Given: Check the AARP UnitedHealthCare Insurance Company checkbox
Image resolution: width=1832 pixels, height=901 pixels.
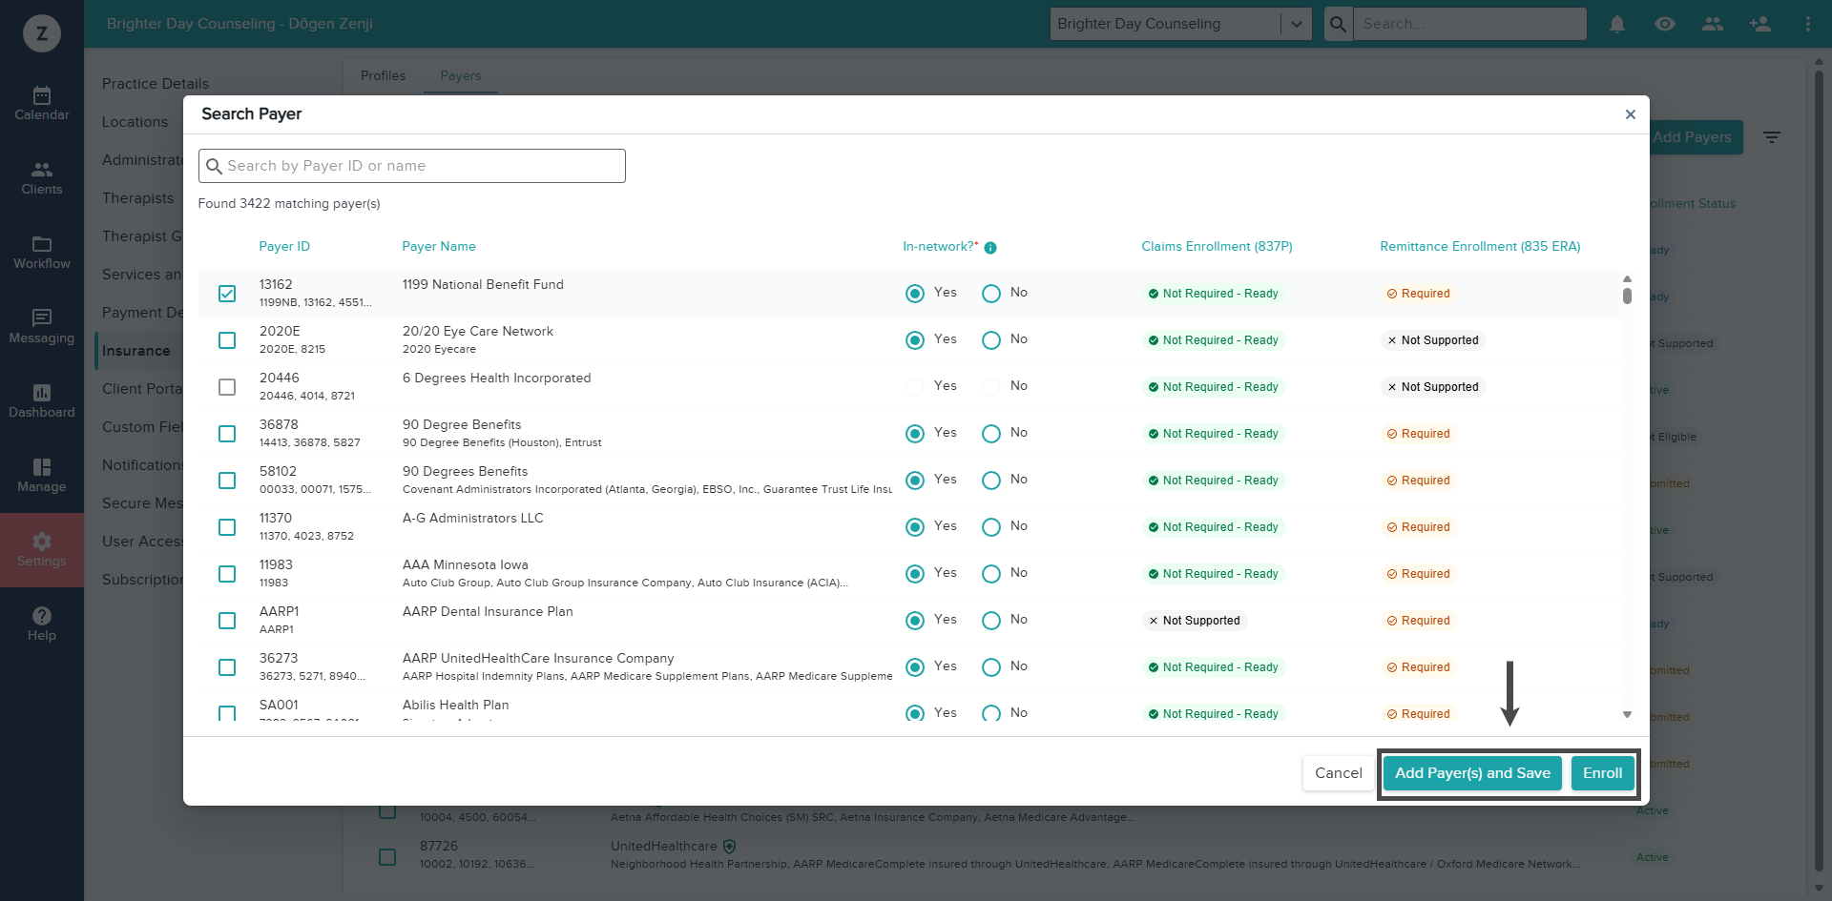Looking at the screenshot, I should pyautogui.click(x=227, y=667).
